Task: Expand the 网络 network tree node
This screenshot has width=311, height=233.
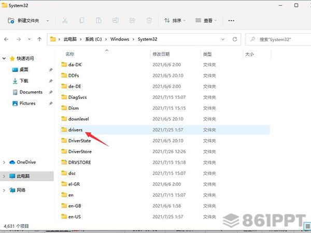Action: click(5, 191)
